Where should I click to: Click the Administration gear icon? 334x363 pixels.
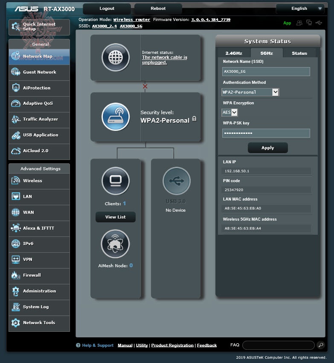pos(16,291)
